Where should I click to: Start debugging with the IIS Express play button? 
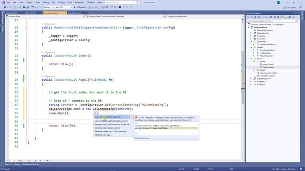(80, 8)
